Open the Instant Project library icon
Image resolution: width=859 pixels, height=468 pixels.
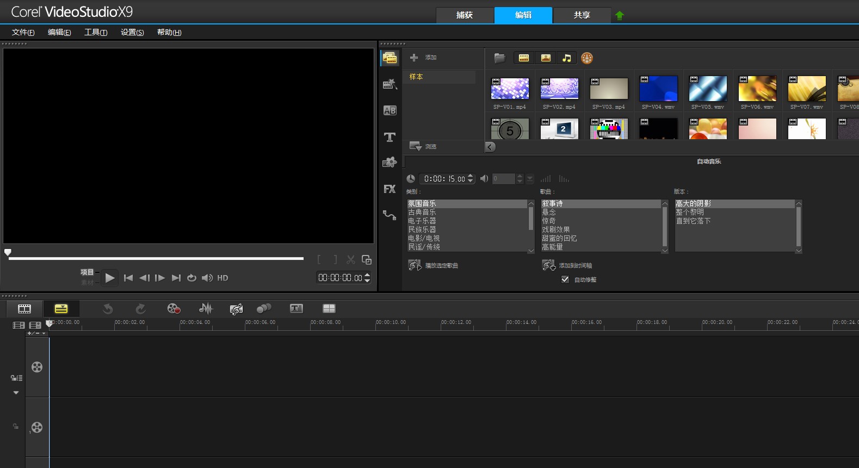(390, 84)
